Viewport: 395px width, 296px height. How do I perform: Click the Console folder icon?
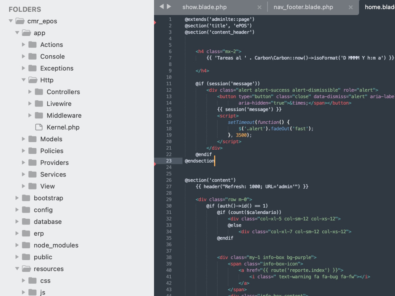(32, 56)
